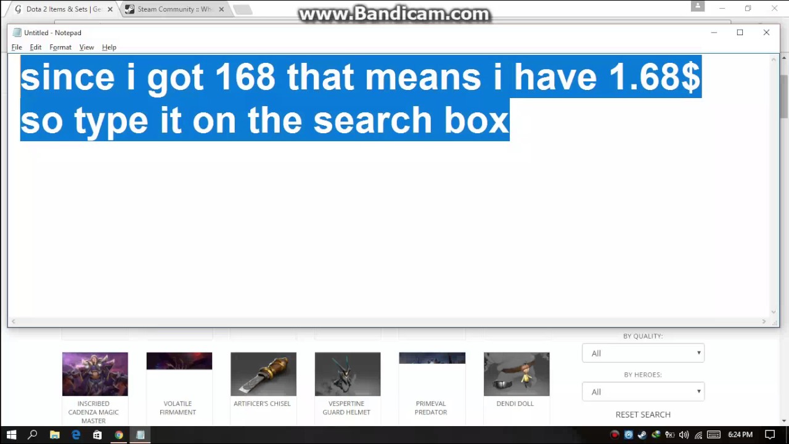Click the Chrome user profile icon

(698, 6)
